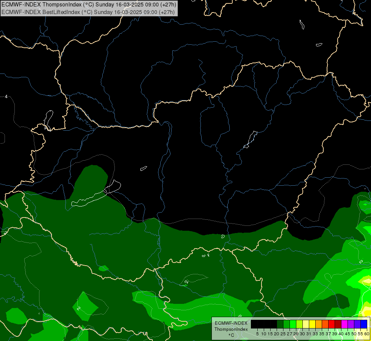Viewport: 371px width, 341px height.
Task: Pick the orange-red 35–37 legend swatch
Action: pos(325,324)
